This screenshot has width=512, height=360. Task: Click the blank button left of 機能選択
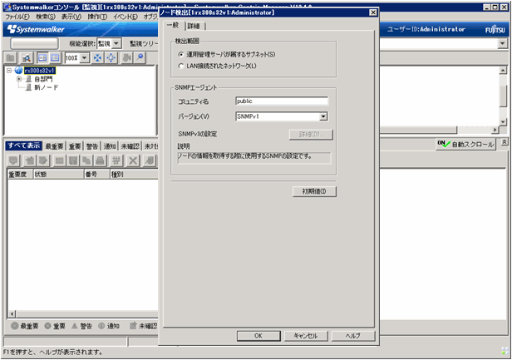(34, 43)
